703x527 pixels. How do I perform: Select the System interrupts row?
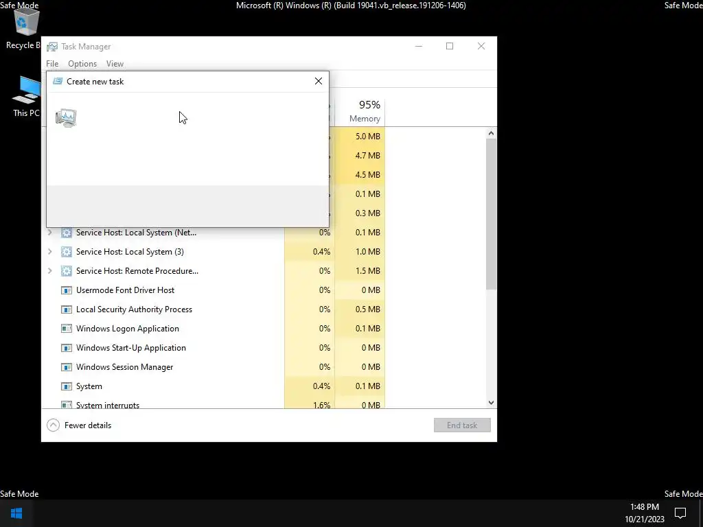(x=214, y=403)
